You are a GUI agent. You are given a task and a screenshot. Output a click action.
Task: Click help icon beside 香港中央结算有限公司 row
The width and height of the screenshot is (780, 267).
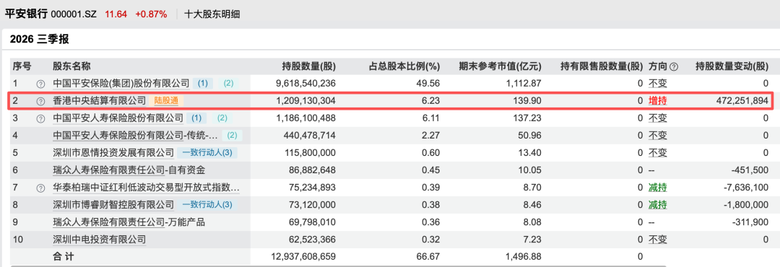(x=40, y=101)
